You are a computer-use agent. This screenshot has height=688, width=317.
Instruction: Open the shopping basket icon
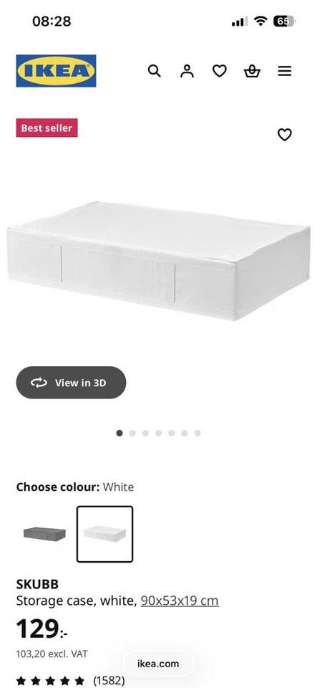(x=252, y=71)
